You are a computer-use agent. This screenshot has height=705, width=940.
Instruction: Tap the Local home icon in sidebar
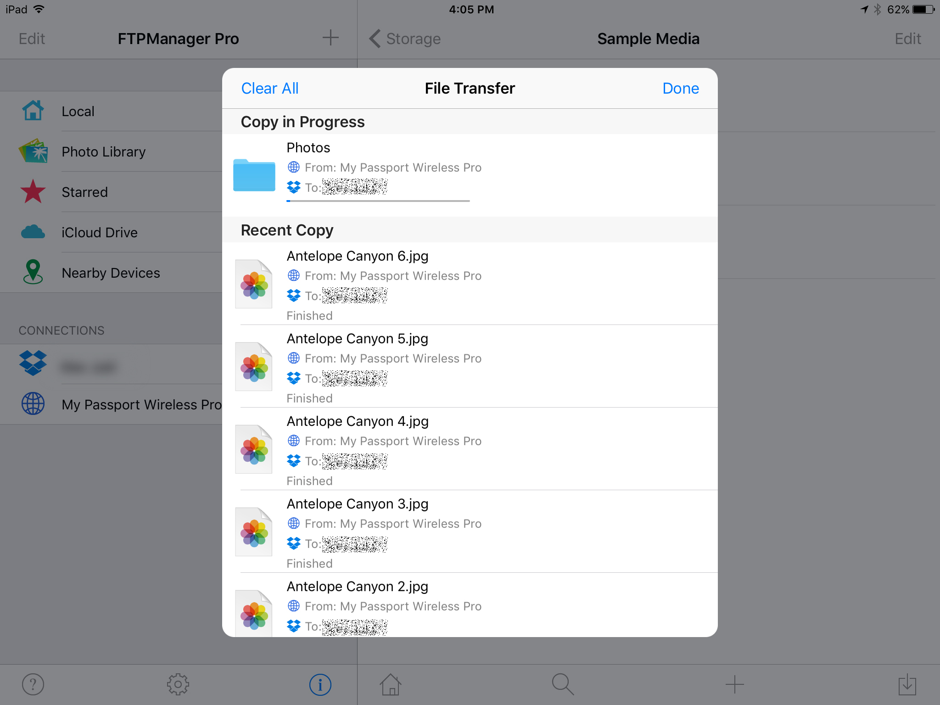click(x=33, y=111)
